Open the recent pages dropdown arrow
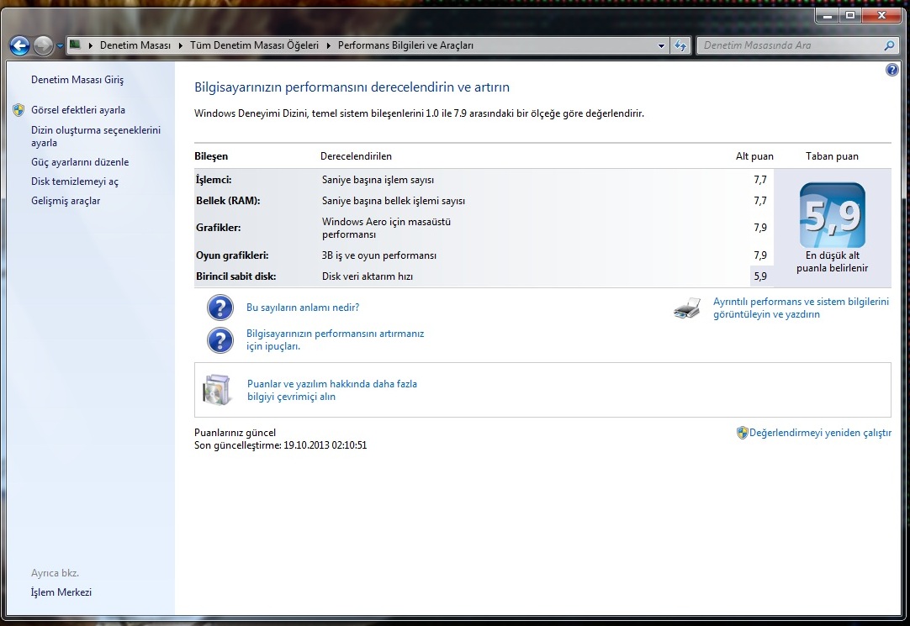This screenshot has width=910, height=626. tap(59, 45)
